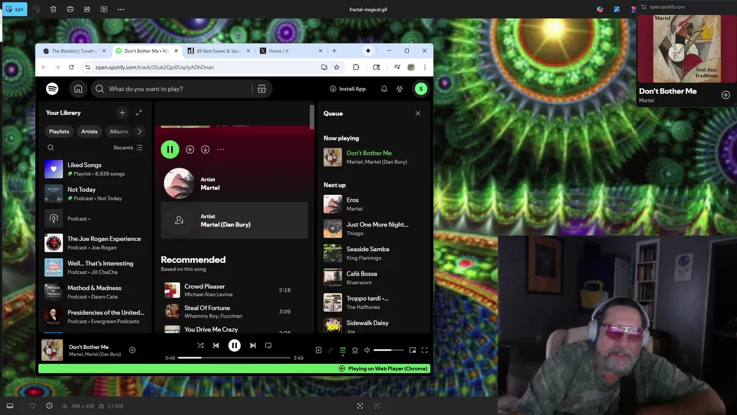Pause playback in bottom player bar
737x415 pixels.
pyautogui.click(x=234, y=345)
